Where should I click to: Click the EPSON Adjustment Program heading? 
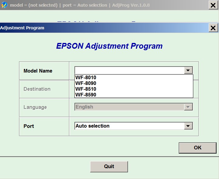pyautogui.click(x=109, y=46)
